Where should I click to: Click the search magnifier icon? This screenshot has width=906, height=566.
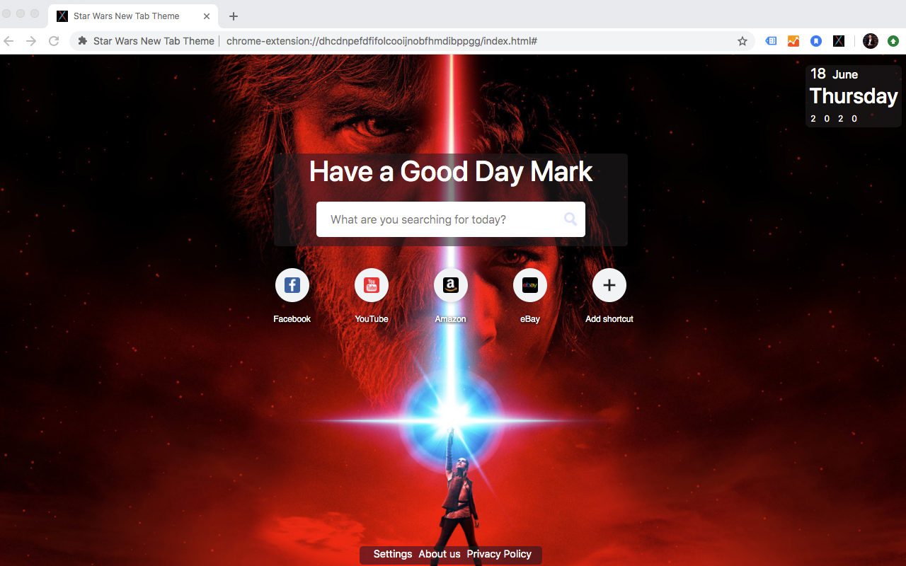(x=570, y=219)
